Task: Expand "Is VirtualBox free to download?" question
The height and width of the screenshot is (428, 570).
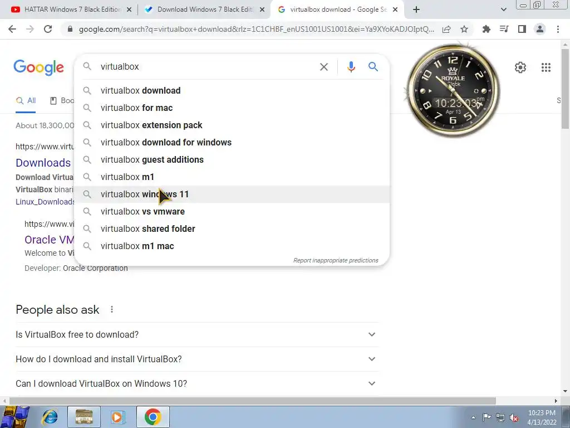Action: click(x=197, y=334)
